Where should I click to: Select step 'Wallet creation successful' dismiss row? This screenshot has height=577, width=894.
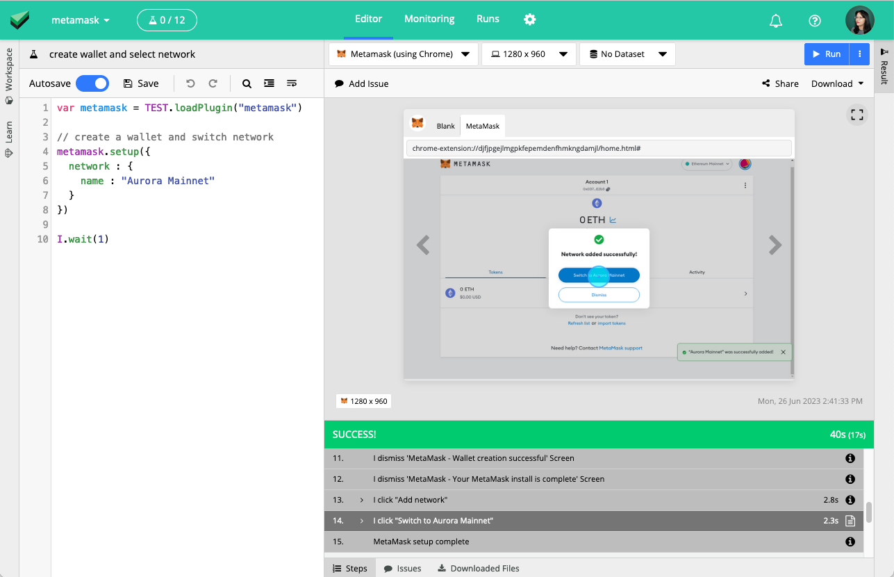[594, 459]
